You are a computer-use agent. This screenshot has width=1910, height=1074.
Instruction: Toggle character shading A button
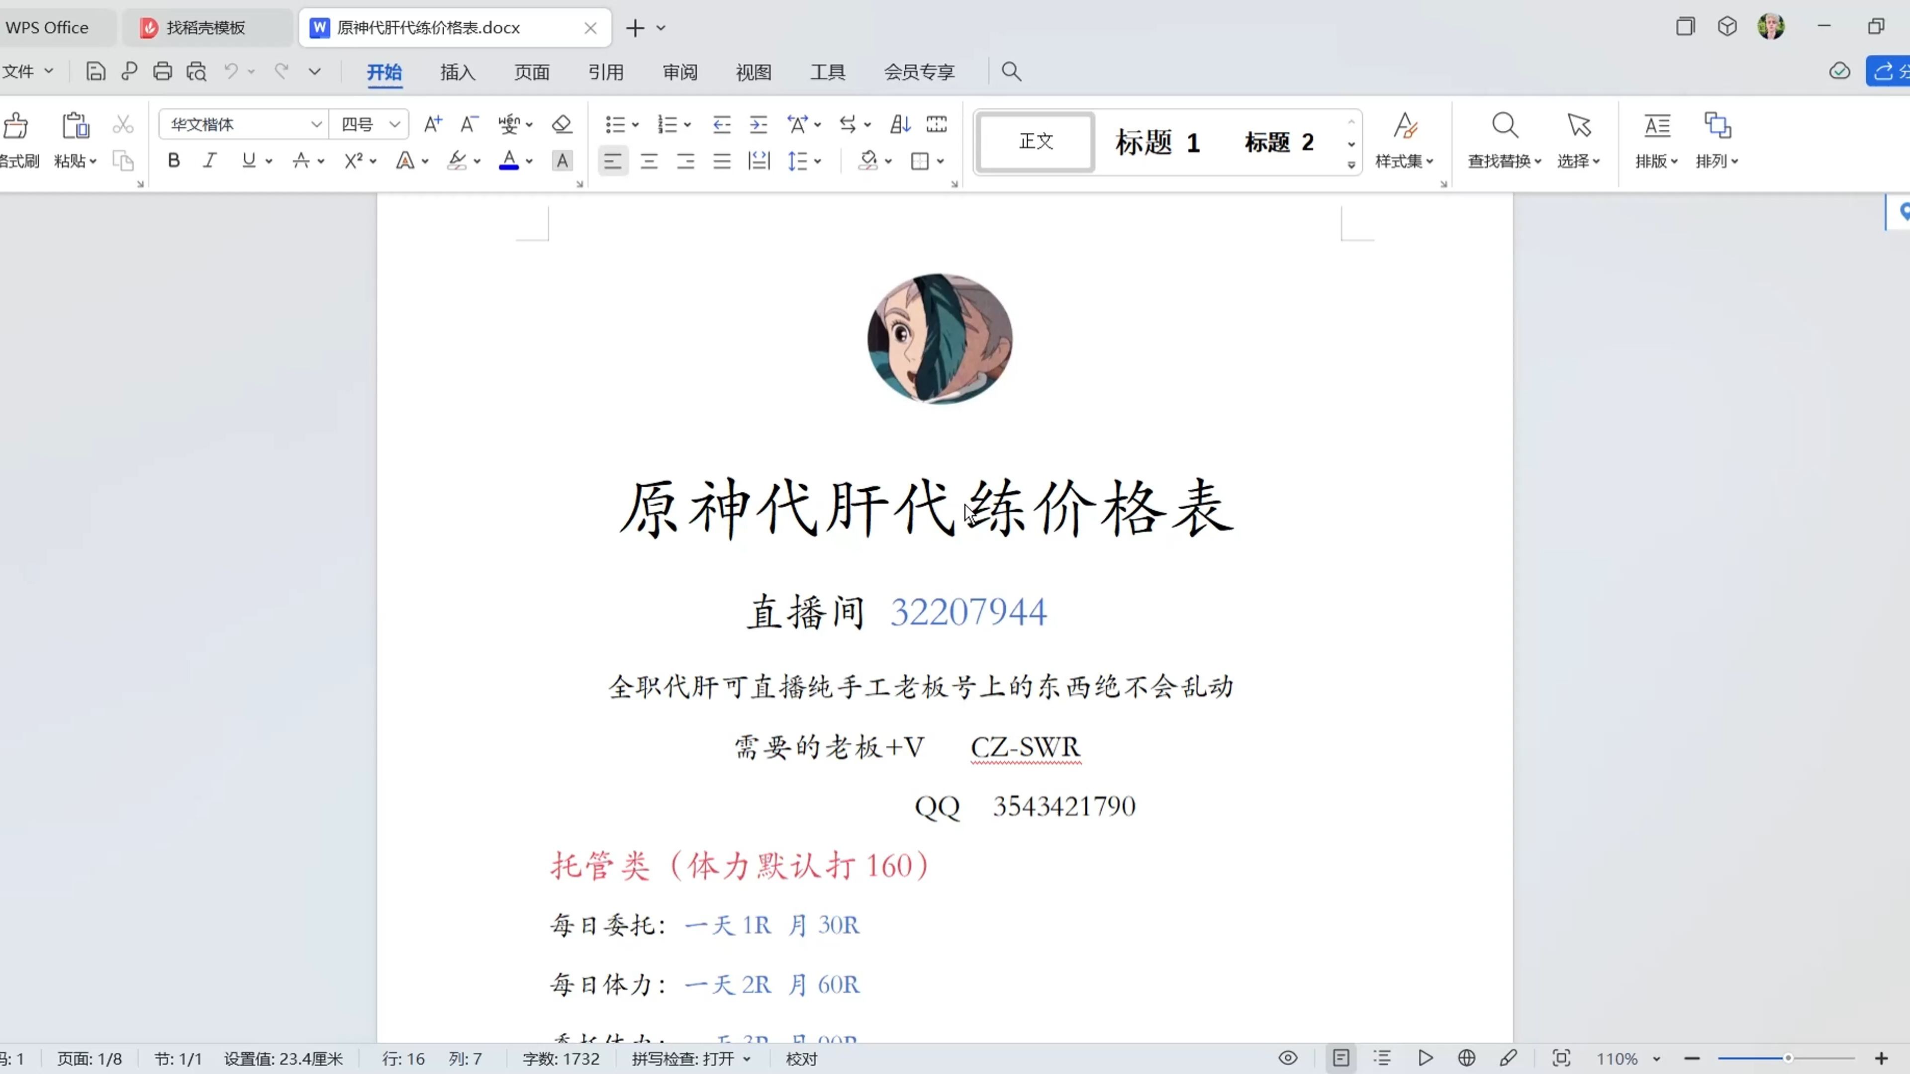tap(563, 160)
